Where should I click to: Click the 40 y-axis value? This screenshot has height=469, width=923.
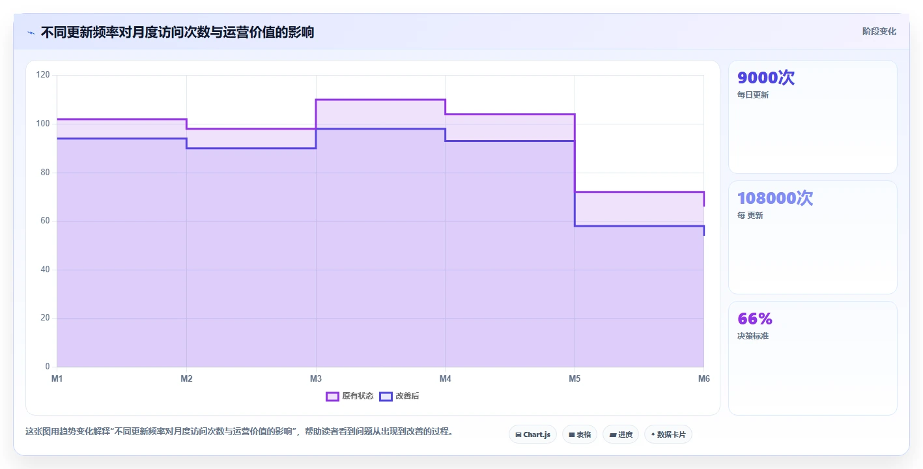[x=45, y=270]
